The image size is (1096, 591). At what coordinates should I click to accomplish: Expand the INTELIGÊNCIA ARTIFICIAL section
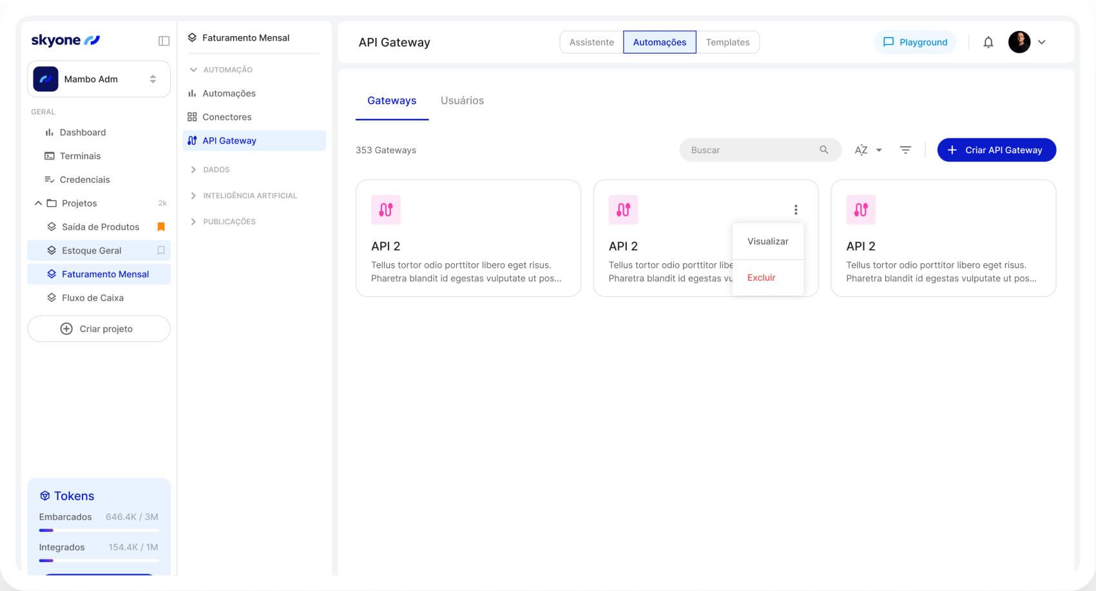point(193,195)
